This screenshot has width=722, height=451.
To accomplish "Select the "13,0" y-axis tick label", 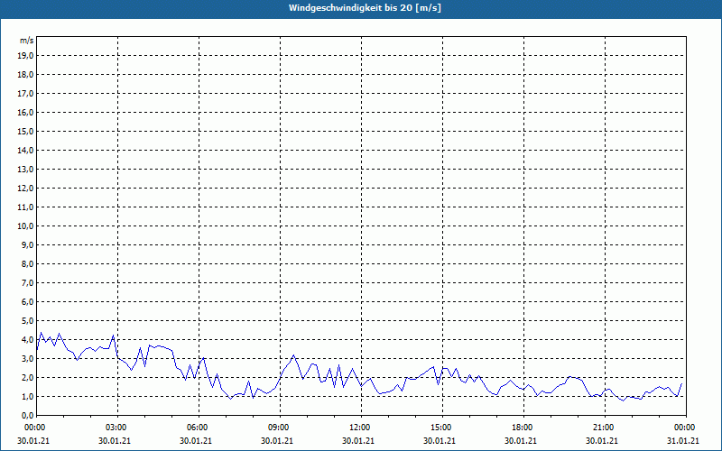I will coord(25,170).
